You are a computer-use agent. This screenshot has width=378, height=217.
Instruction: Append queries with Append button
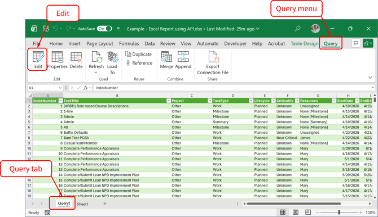click(183, 60)
